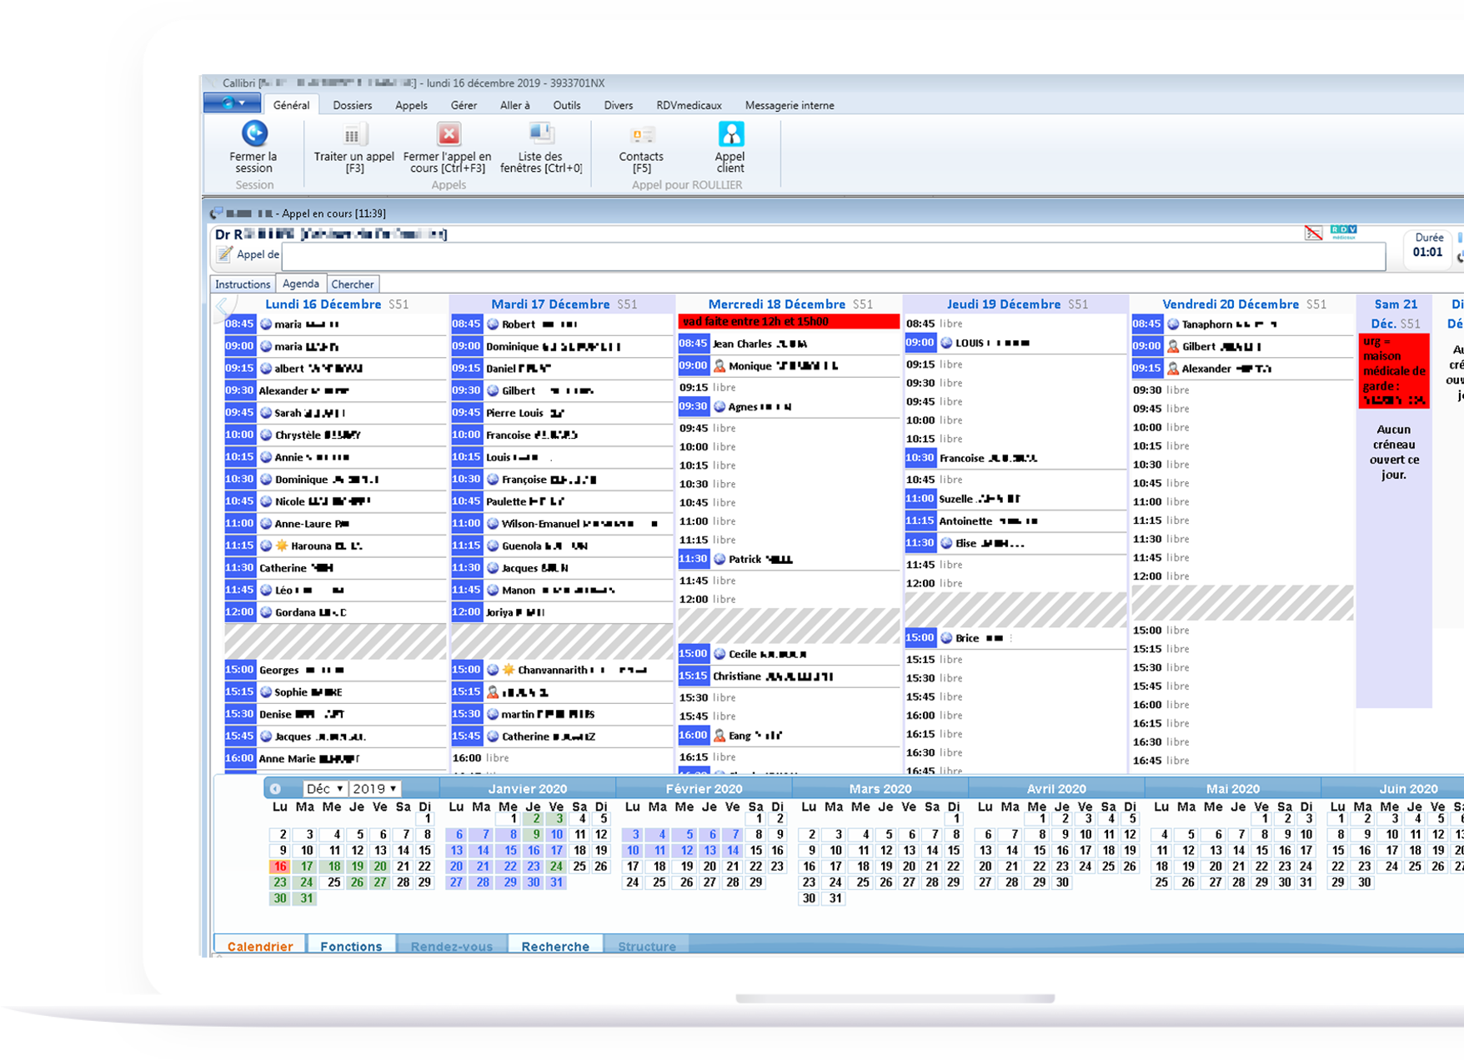Click person icon on Alexander 09:15 Friday appointment
The width and height of the screenshot is (1464, 1061).
pos(1173,368)
